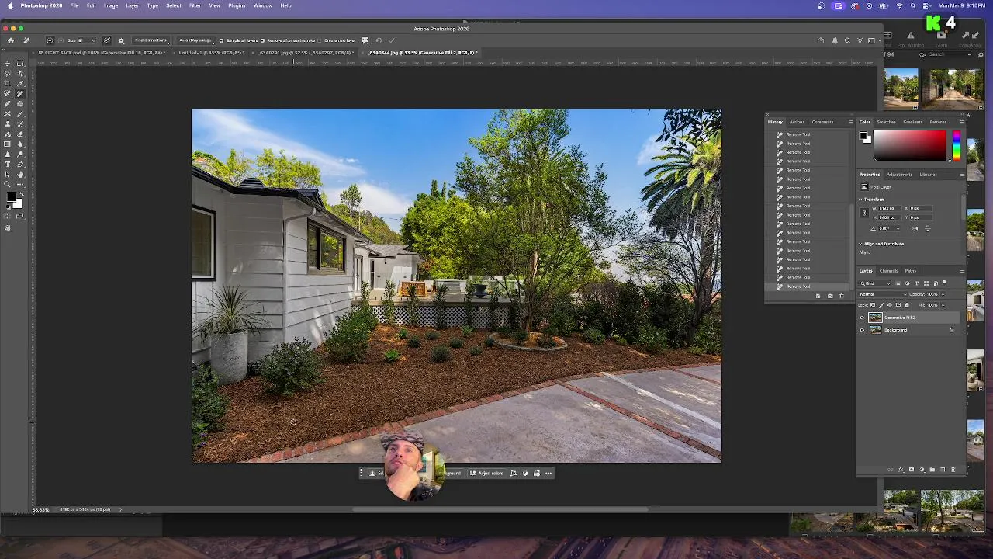
Task: Hide the Generative Fill 2 layer
Action: (x=862, y=318)
